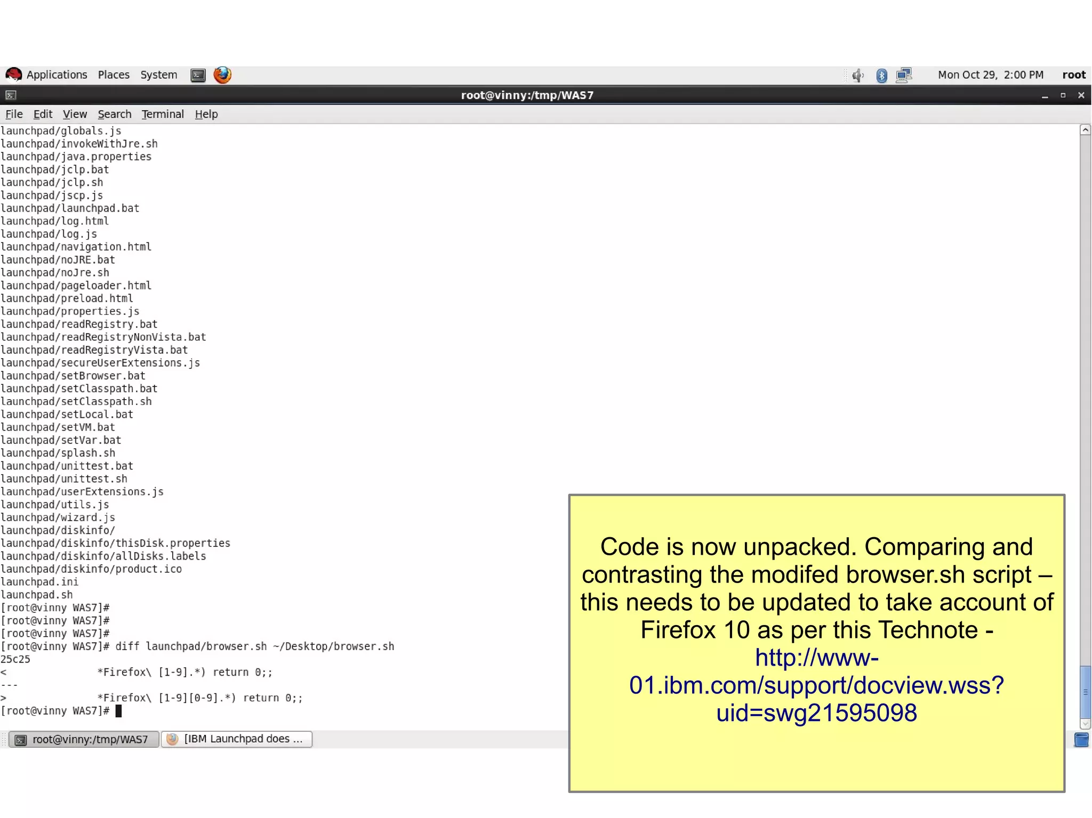
Task: Click the line launchpad/userExtensions.js
Action: pos(82,492)
